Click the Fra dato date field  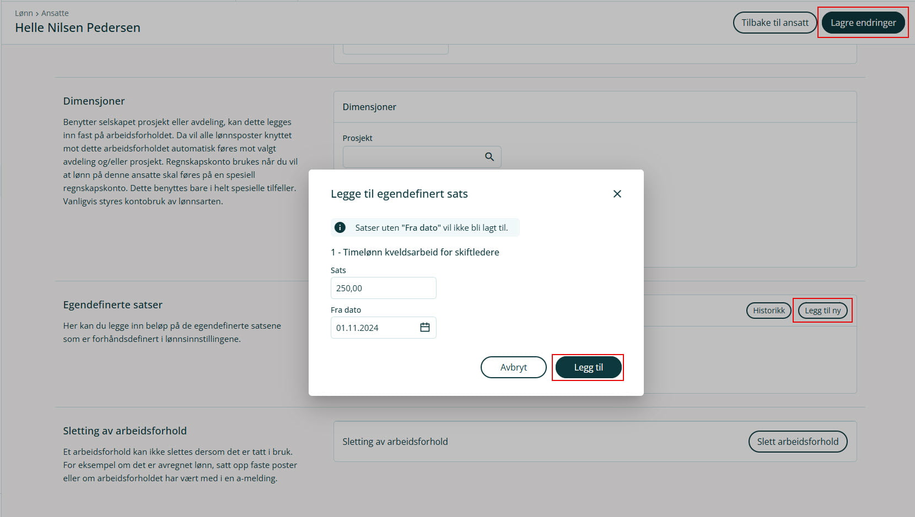pos(374,328)
